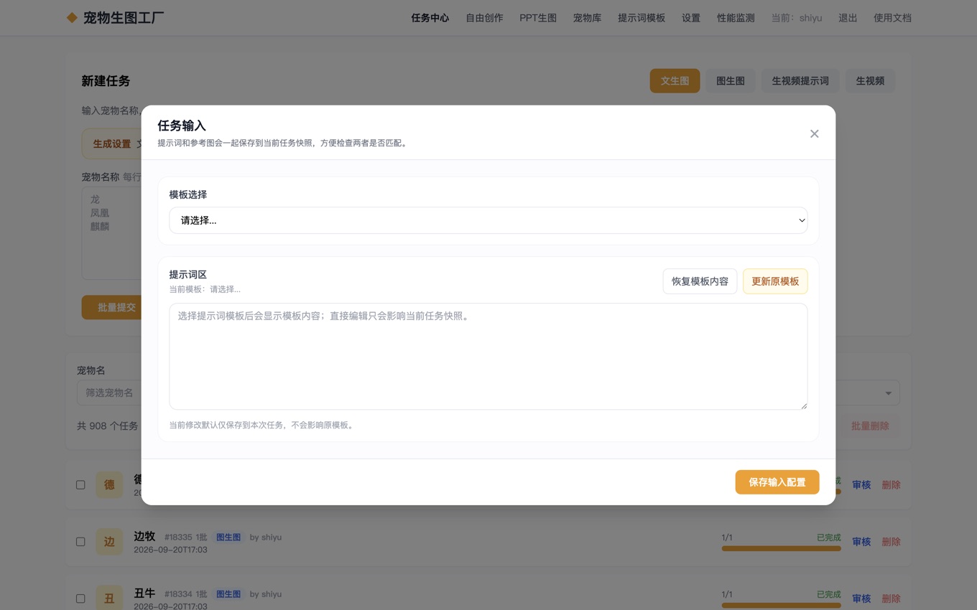Select the 边牧 task checkbox
This screenshot has height=610, width=977.
coord(80,542)
